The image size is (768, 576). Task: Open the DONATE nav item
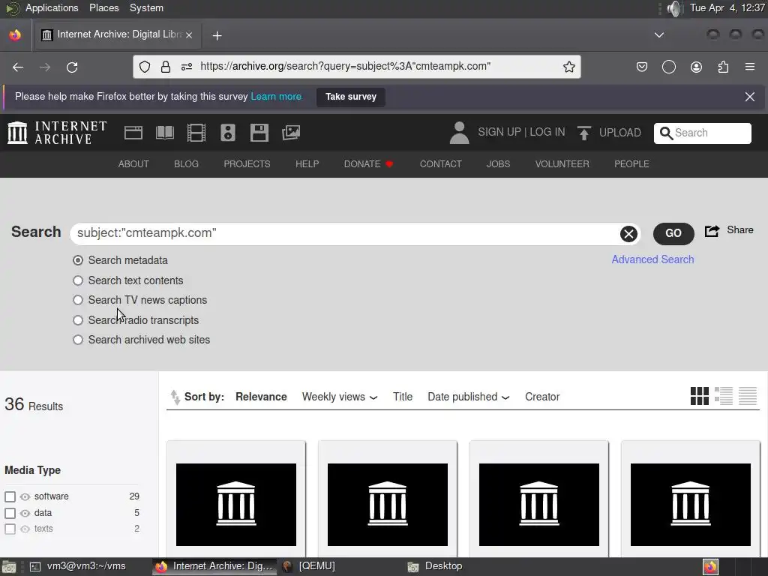point(368,164)
